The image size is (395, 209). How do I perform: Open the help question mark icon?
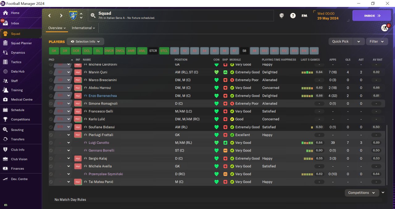click(293, 16)
